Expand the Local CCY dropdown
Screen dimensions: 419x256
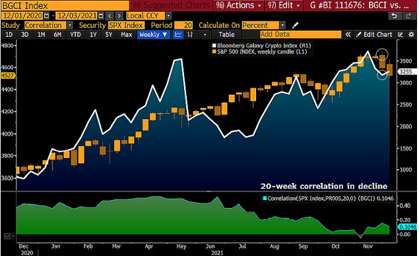tap(168, 16)
